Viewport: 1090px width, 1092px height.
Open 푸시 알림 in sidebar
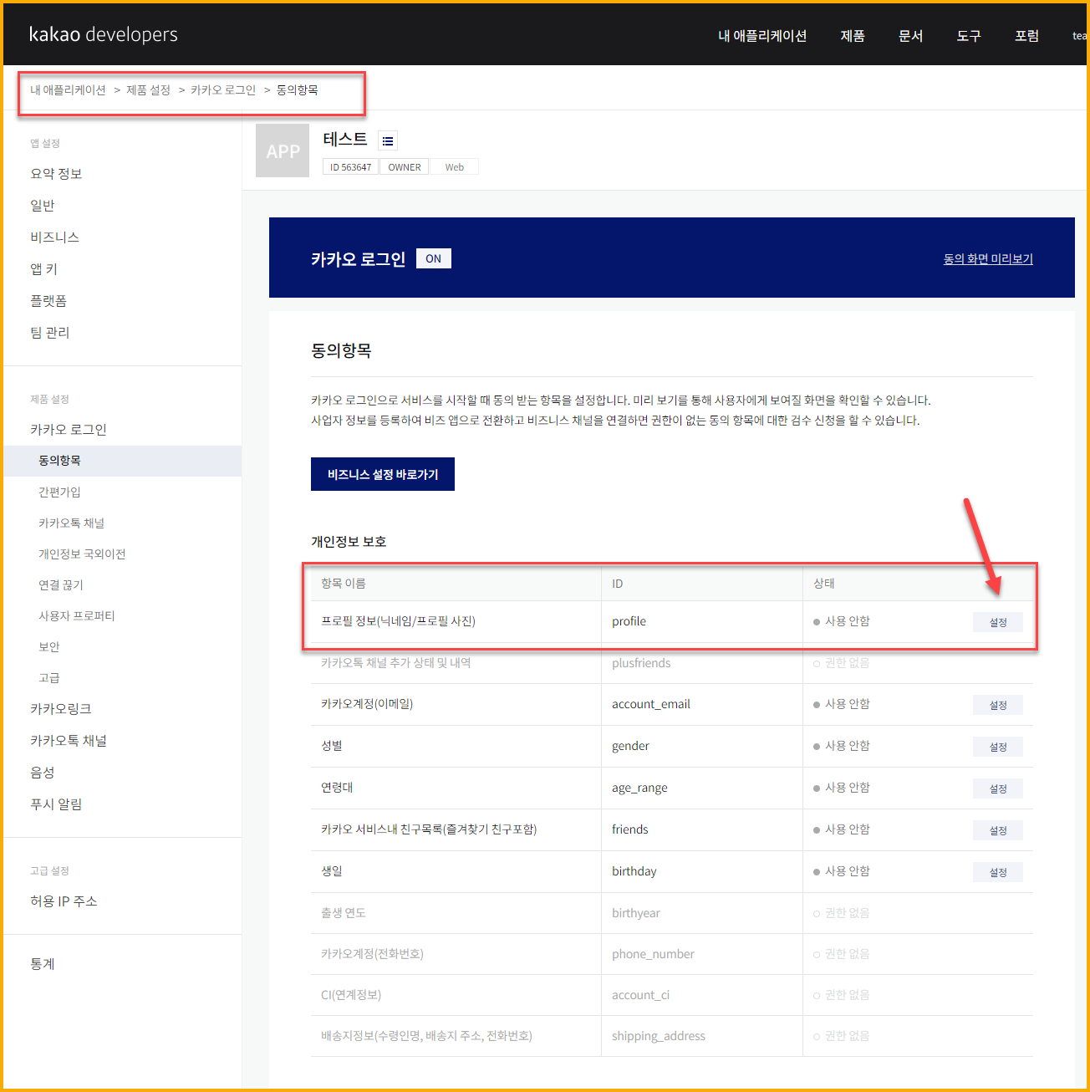click(x=56, y=804)
